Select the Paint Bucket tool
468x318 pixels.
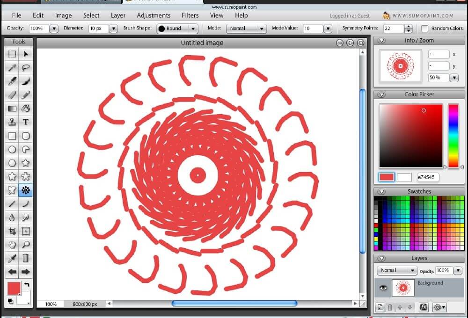tap(26, 108)
